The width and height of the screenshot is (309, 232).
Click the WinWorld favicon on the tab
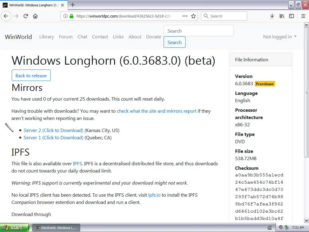tap(5, 5)
